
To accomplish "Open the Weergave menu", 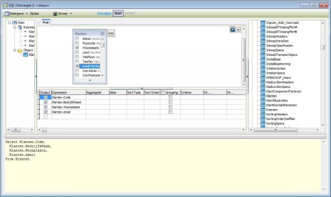I will point(16,13).
